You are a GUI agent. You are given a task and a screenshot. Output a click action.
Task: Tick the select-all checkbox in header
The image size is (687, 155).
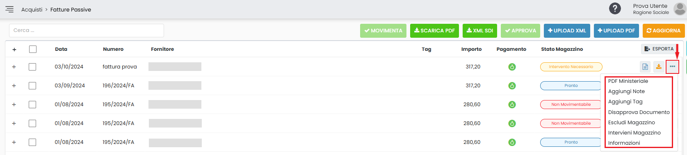(x=33, y=49)
